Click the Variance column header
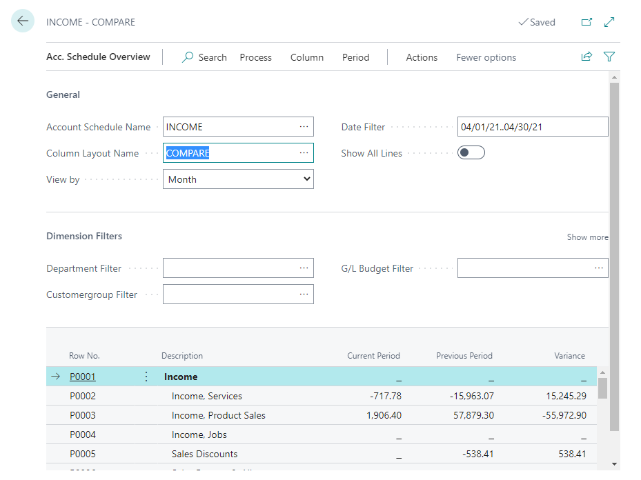641x480 pixels. [569, 356]
